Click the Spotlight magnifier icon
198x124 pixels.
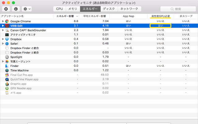click(x=7, y=57)
